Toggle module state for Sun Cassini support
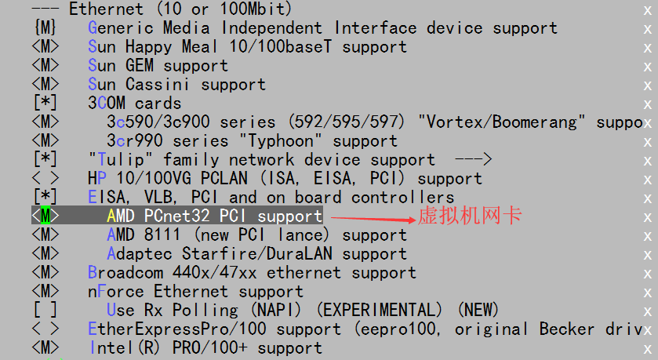 pos(45,85)
